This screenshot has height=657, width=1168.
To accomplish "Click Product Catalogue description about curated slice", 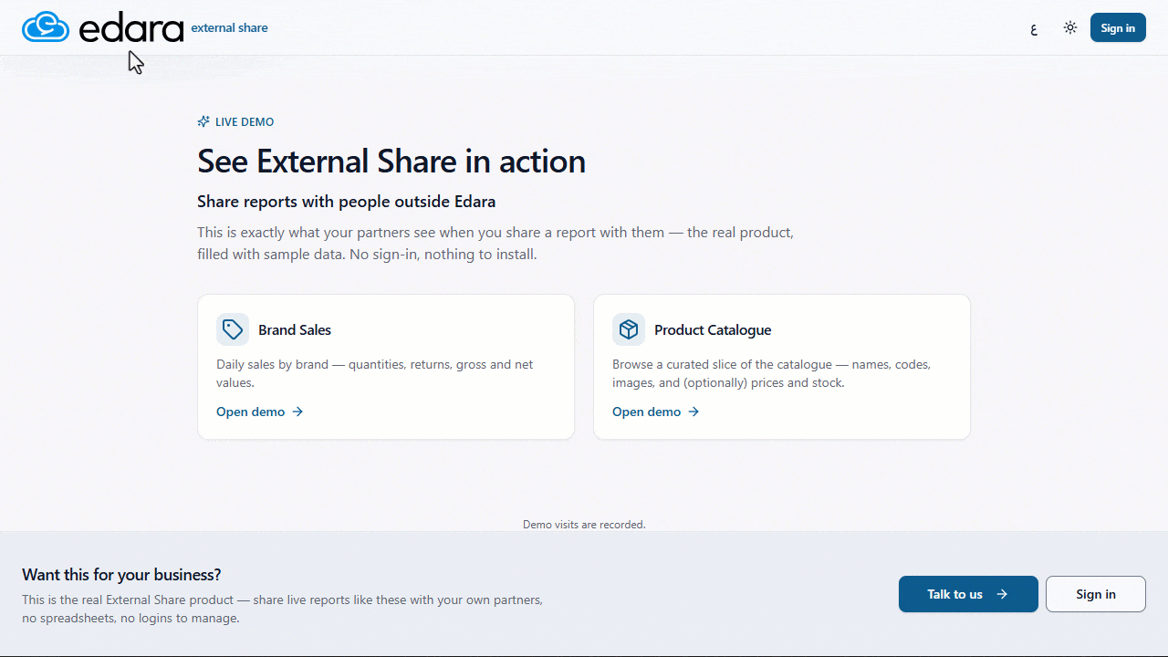I will pos(772,373).
